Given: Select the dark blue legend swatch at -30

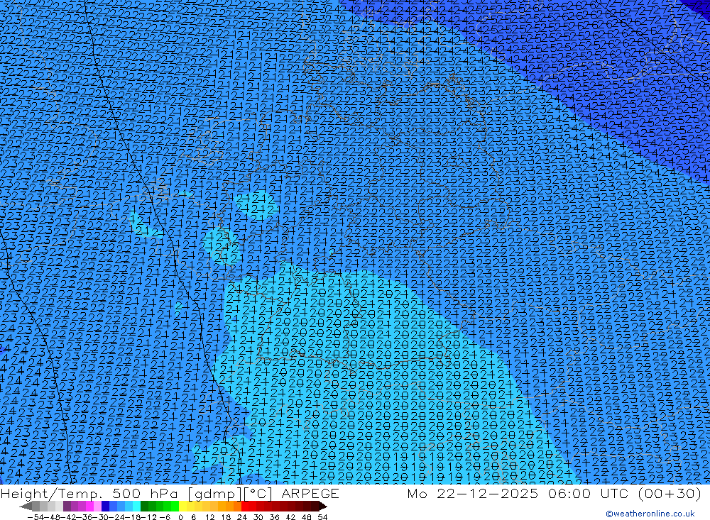Looking at the screenshot, I should coord(106,506).
